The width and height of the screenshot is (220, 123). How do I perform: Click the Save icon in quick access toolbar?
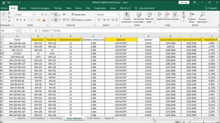[4, 2]
